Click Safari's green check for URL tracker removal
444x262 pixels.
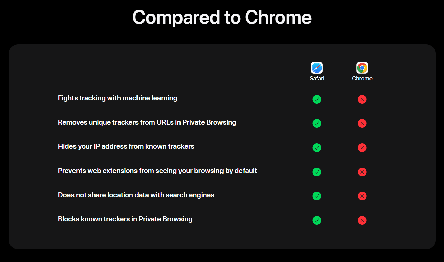pyautogui.click(x=317, y=123)
